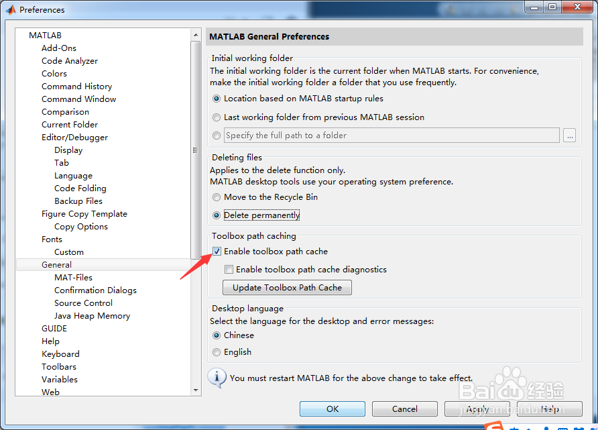Select Fonts tree item
Image resolution: width=598 pixels, height=430 pixels.
pos(52,239)
